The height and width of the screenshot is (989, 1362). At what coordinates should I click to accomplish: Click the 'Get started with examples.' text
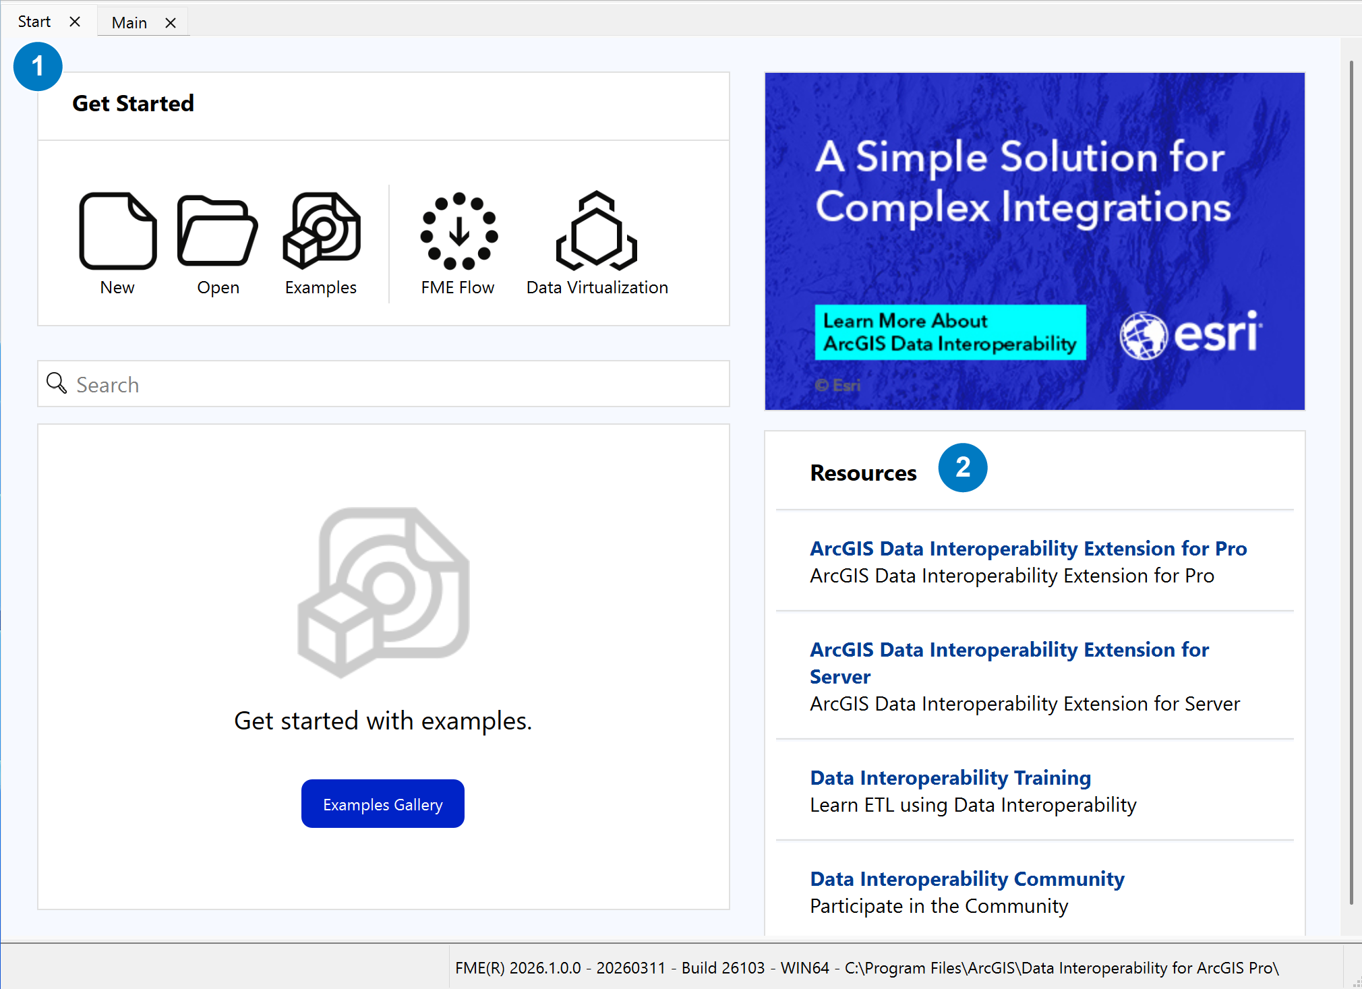point(383,721)
